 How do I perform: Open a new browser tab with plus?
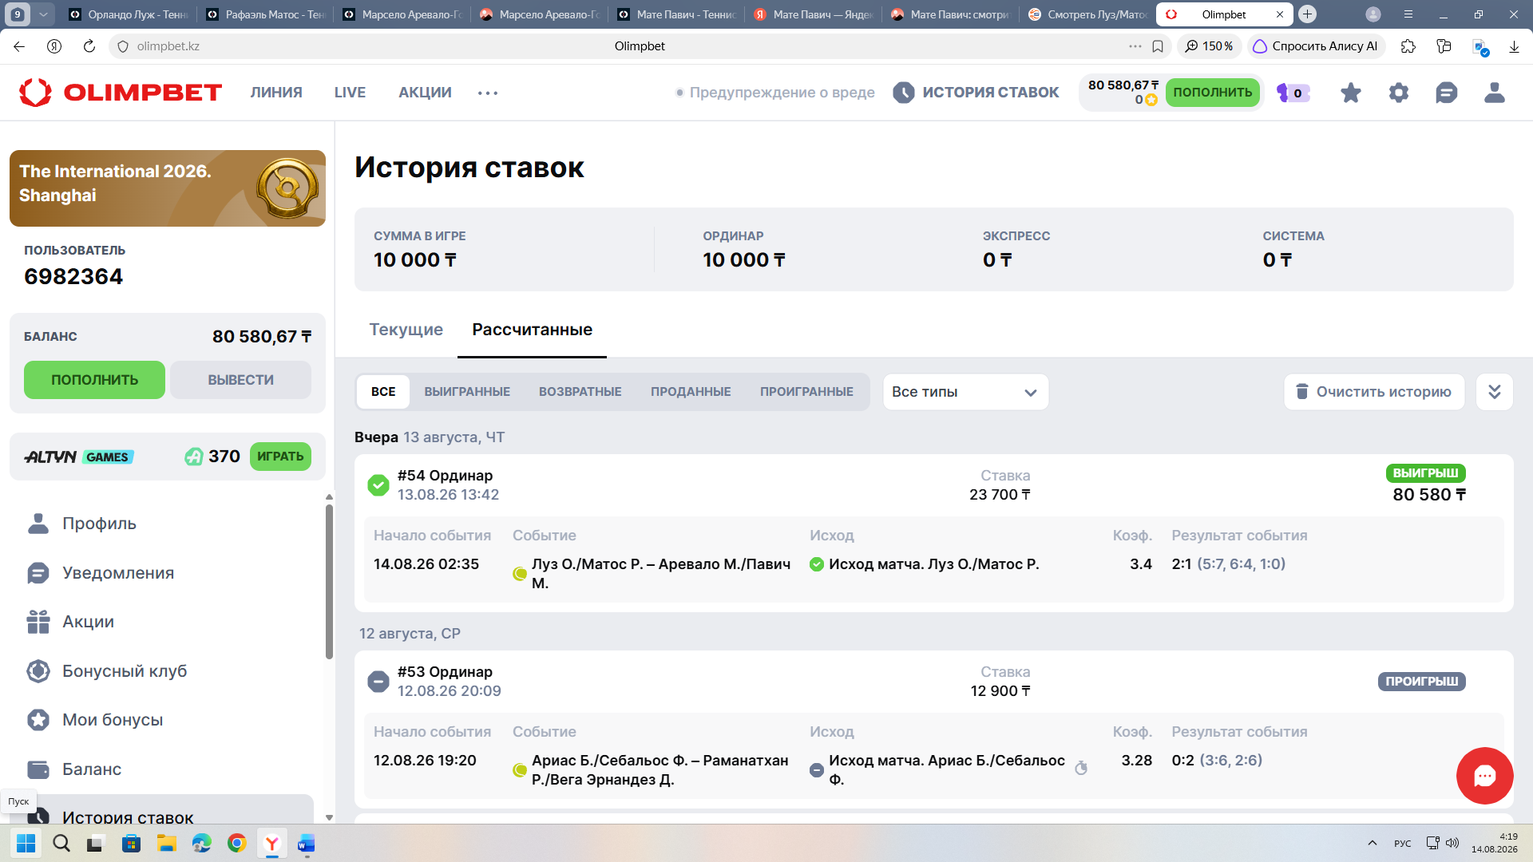pos(1307,14)
